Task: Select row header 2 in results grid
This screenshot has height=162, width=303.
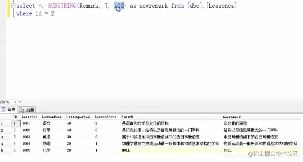Action: [6, 130]
